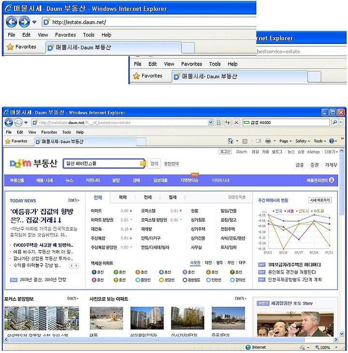Open search provider dropdown arrow
This screenshot has width=348, height=353.
(341, 122)
